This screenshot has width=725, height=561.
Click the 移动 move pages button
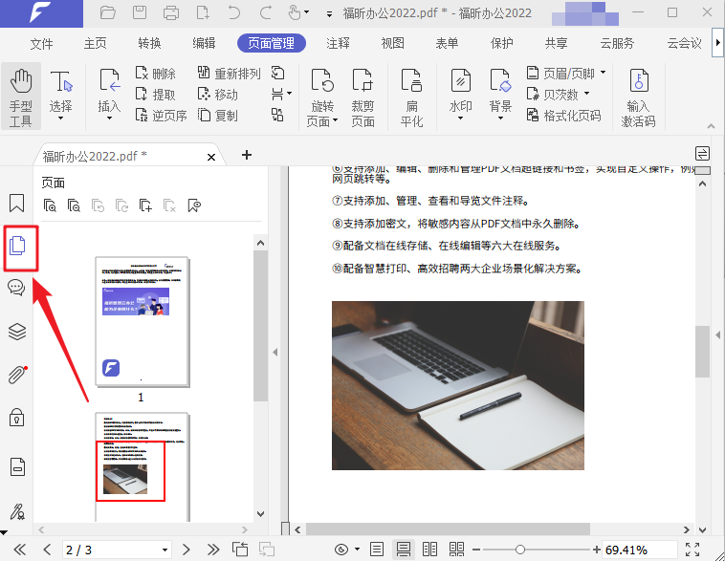coord(218,95)
